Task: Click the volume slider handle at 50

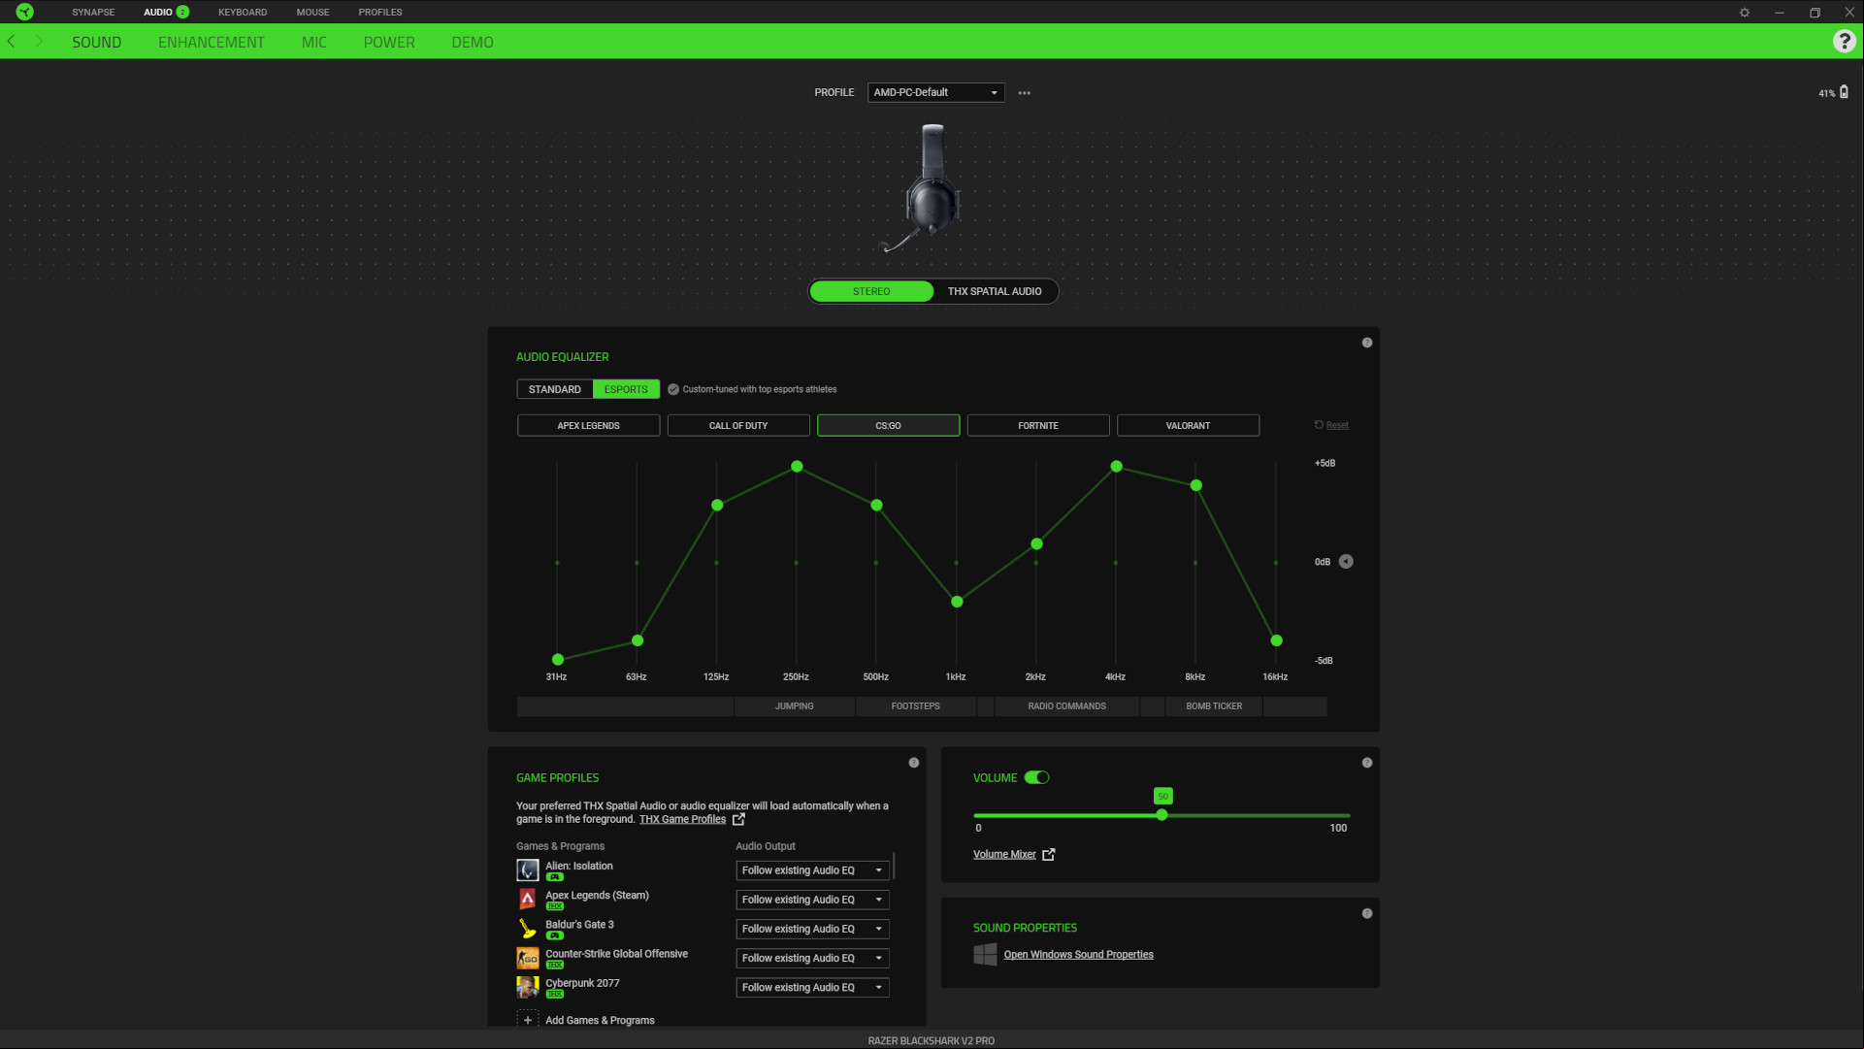Action: coord(1161,815)
